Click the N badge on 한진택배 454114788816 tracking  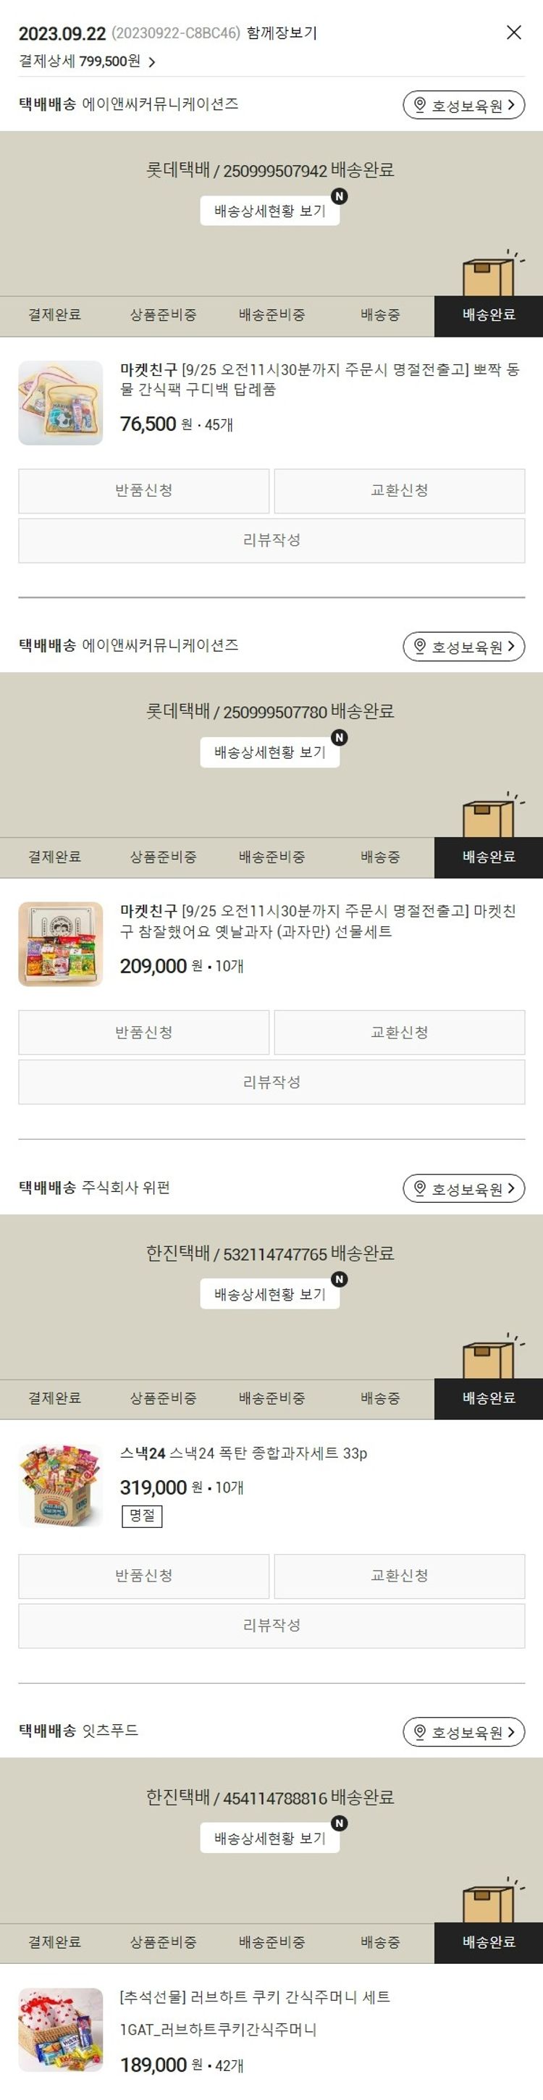coord(339,1823)
